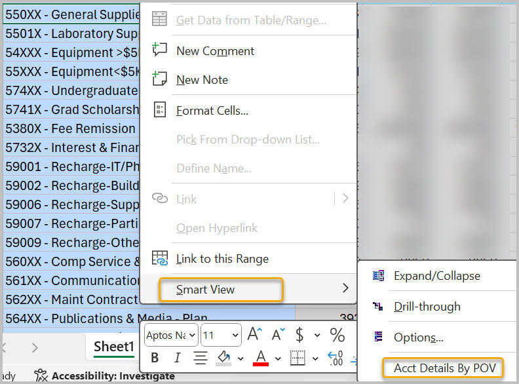The image size is (519, 384).
Task: Apply fill color with paint bucket icon
Action: 223,358
